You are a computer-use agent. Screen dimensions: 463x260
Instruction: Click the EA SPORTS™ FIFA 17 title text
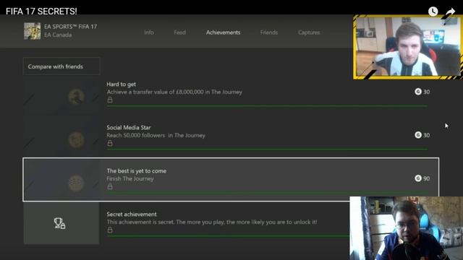(71, 27)
